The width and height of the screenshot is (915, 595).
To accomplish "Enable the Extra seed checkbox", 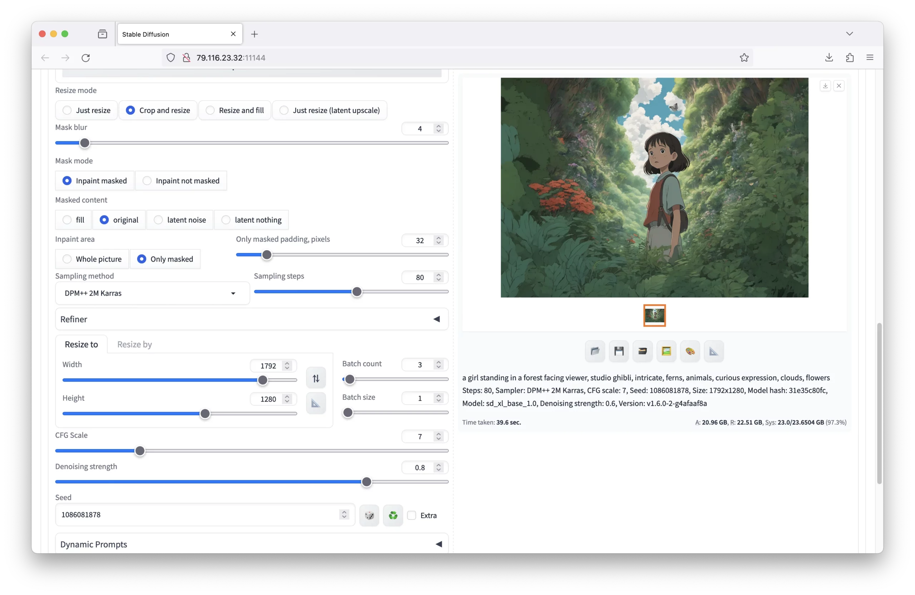I will (412, 515).
